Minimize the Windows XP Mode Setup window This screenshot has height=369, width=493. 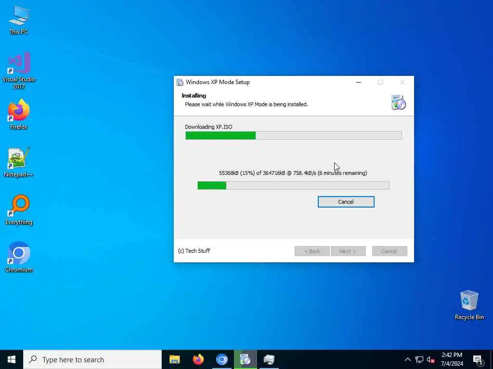coord(358,82)
